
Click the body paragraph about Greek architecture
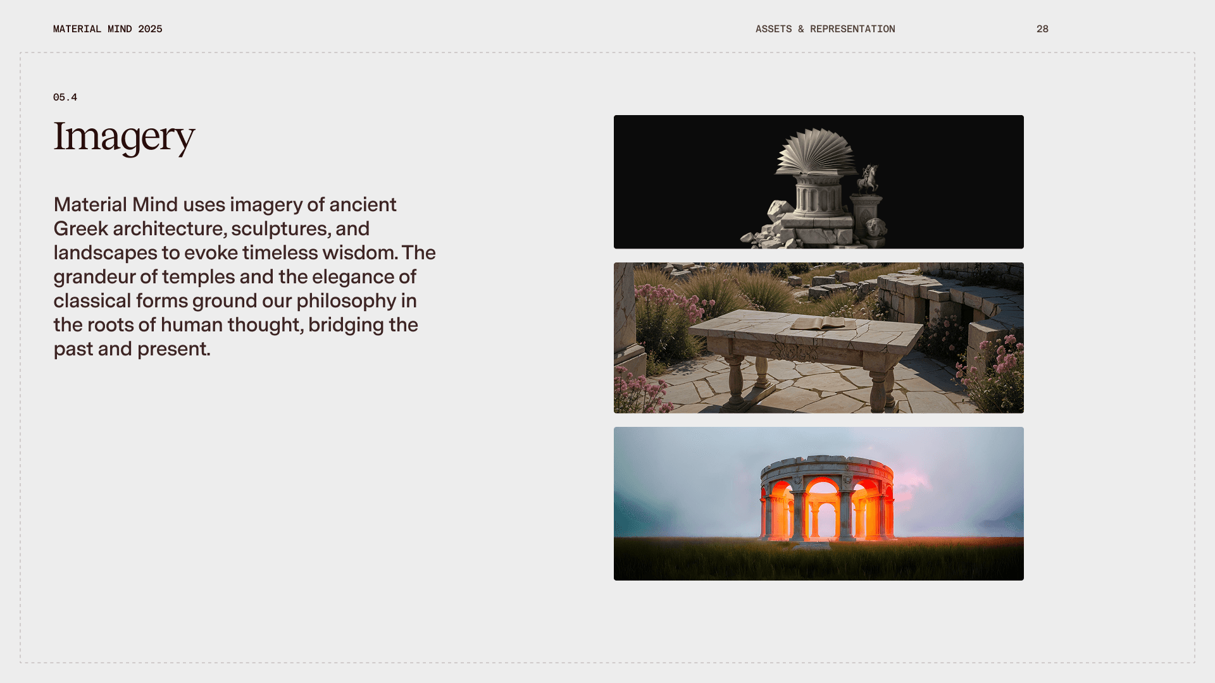[244, 276]
